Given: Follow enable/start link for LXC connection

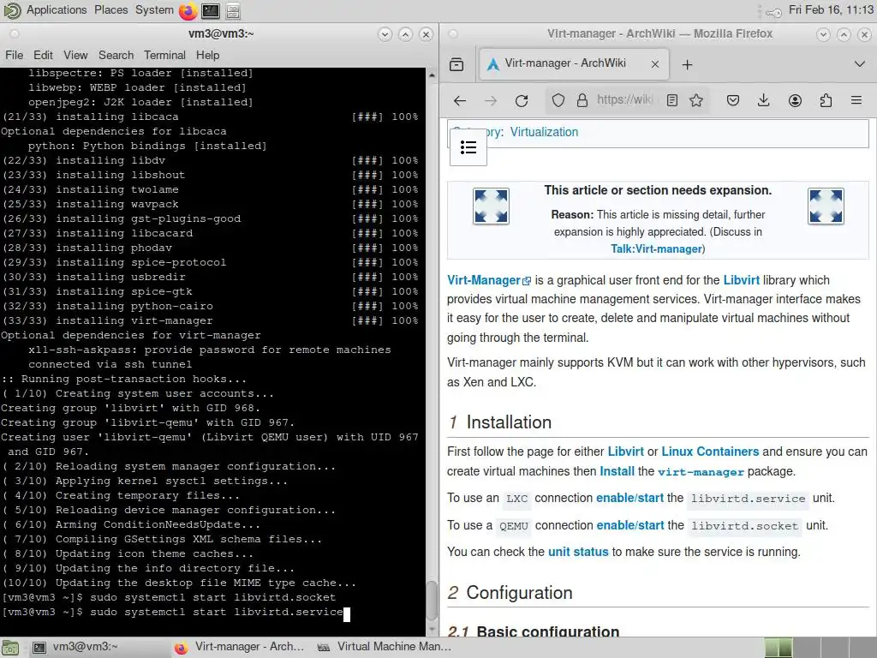Looking at the screenshot, I should click(629, 498).
